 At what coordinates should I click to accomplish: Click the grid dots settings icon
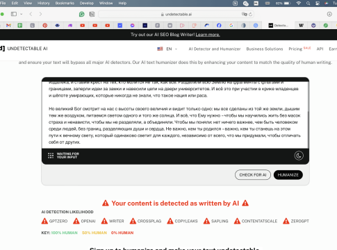point(51,156)
